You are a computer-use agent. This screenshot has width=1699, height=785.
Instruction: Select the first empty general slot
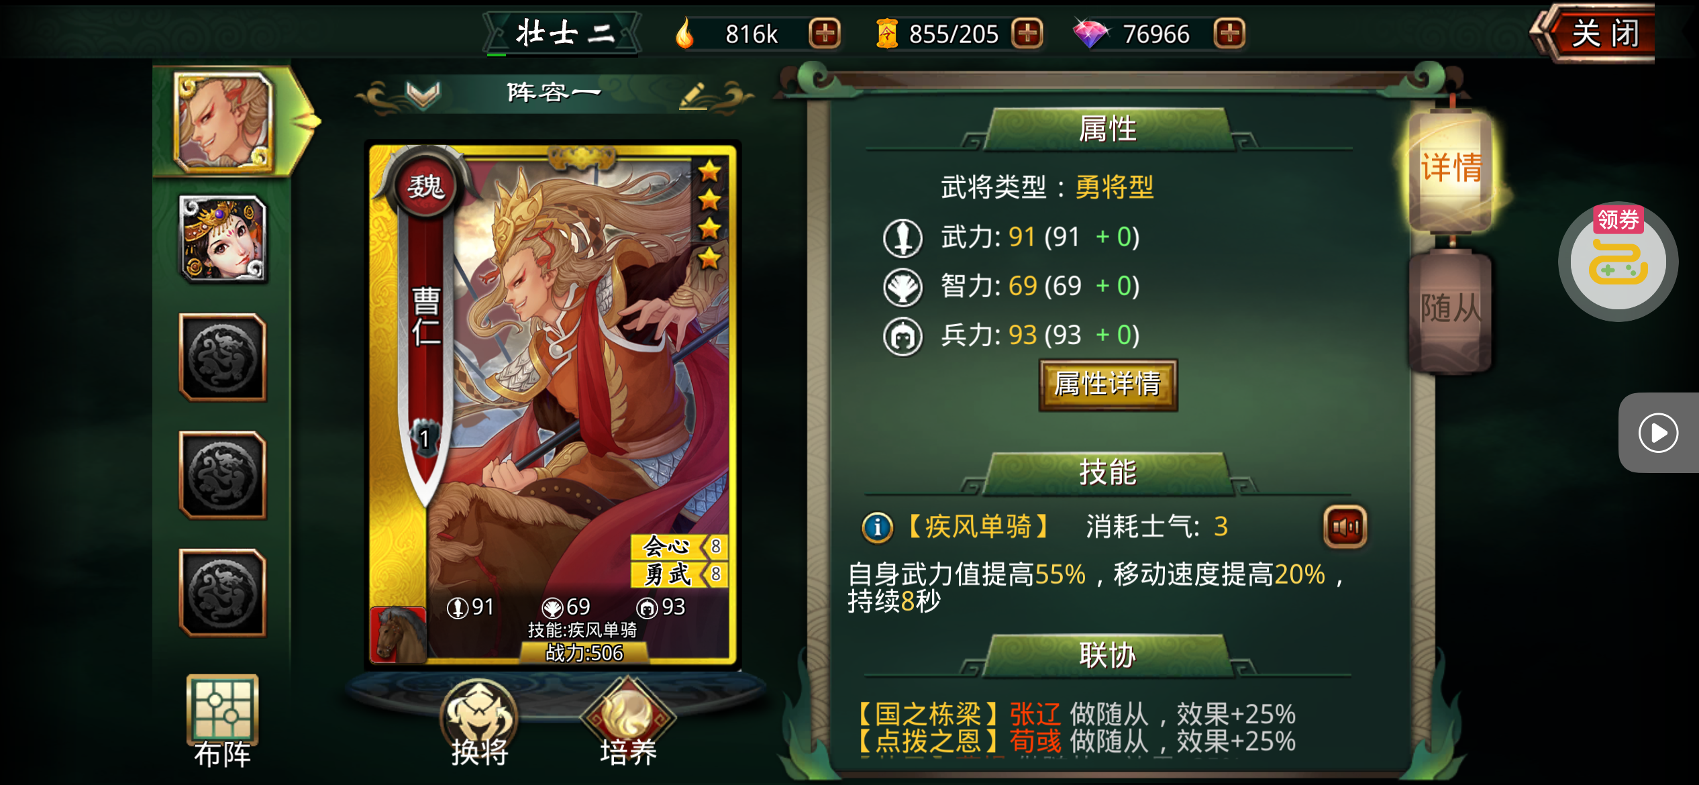coord(222,358)
